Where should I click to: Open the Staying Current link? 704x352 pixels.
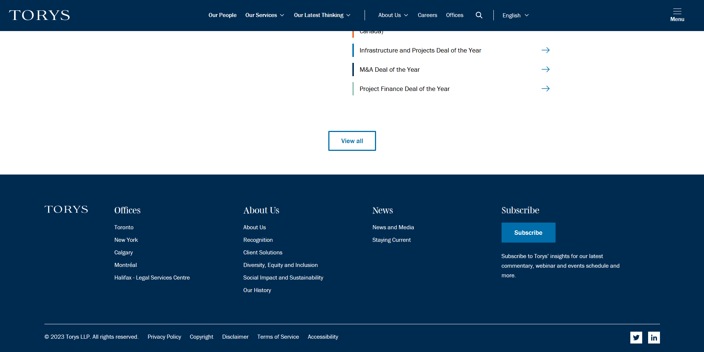pyautogui.click(x=392, y=240)
